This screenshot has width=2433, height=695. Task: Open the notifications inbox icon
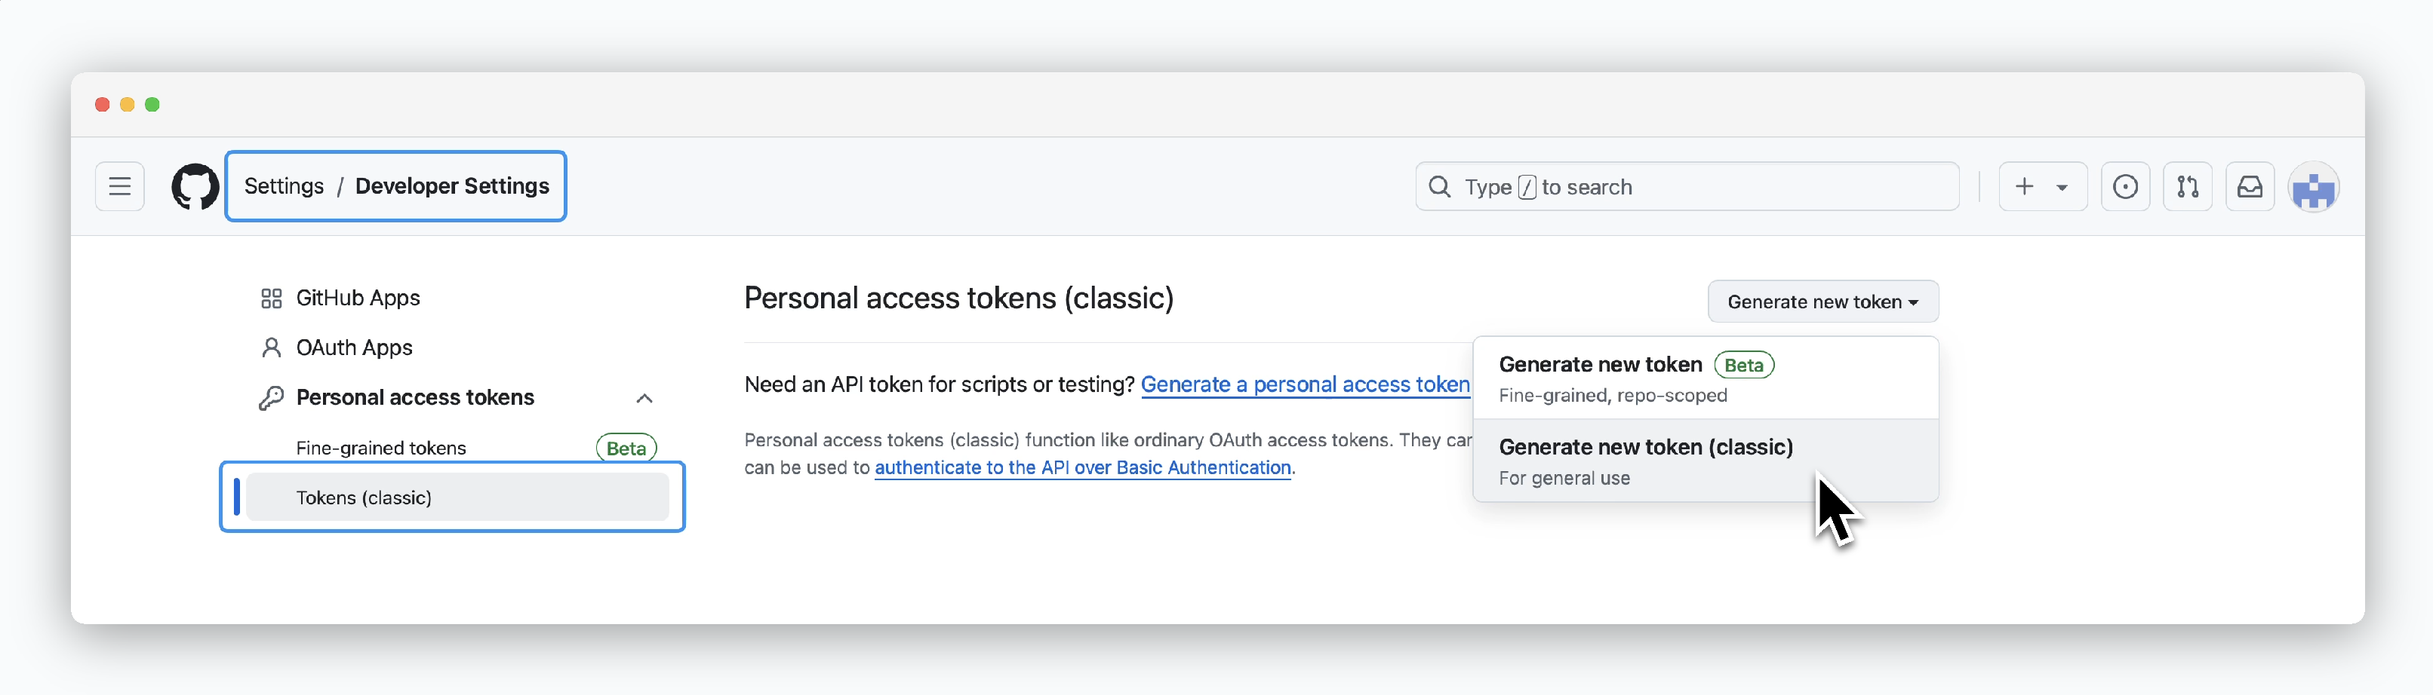(2250, 187)
